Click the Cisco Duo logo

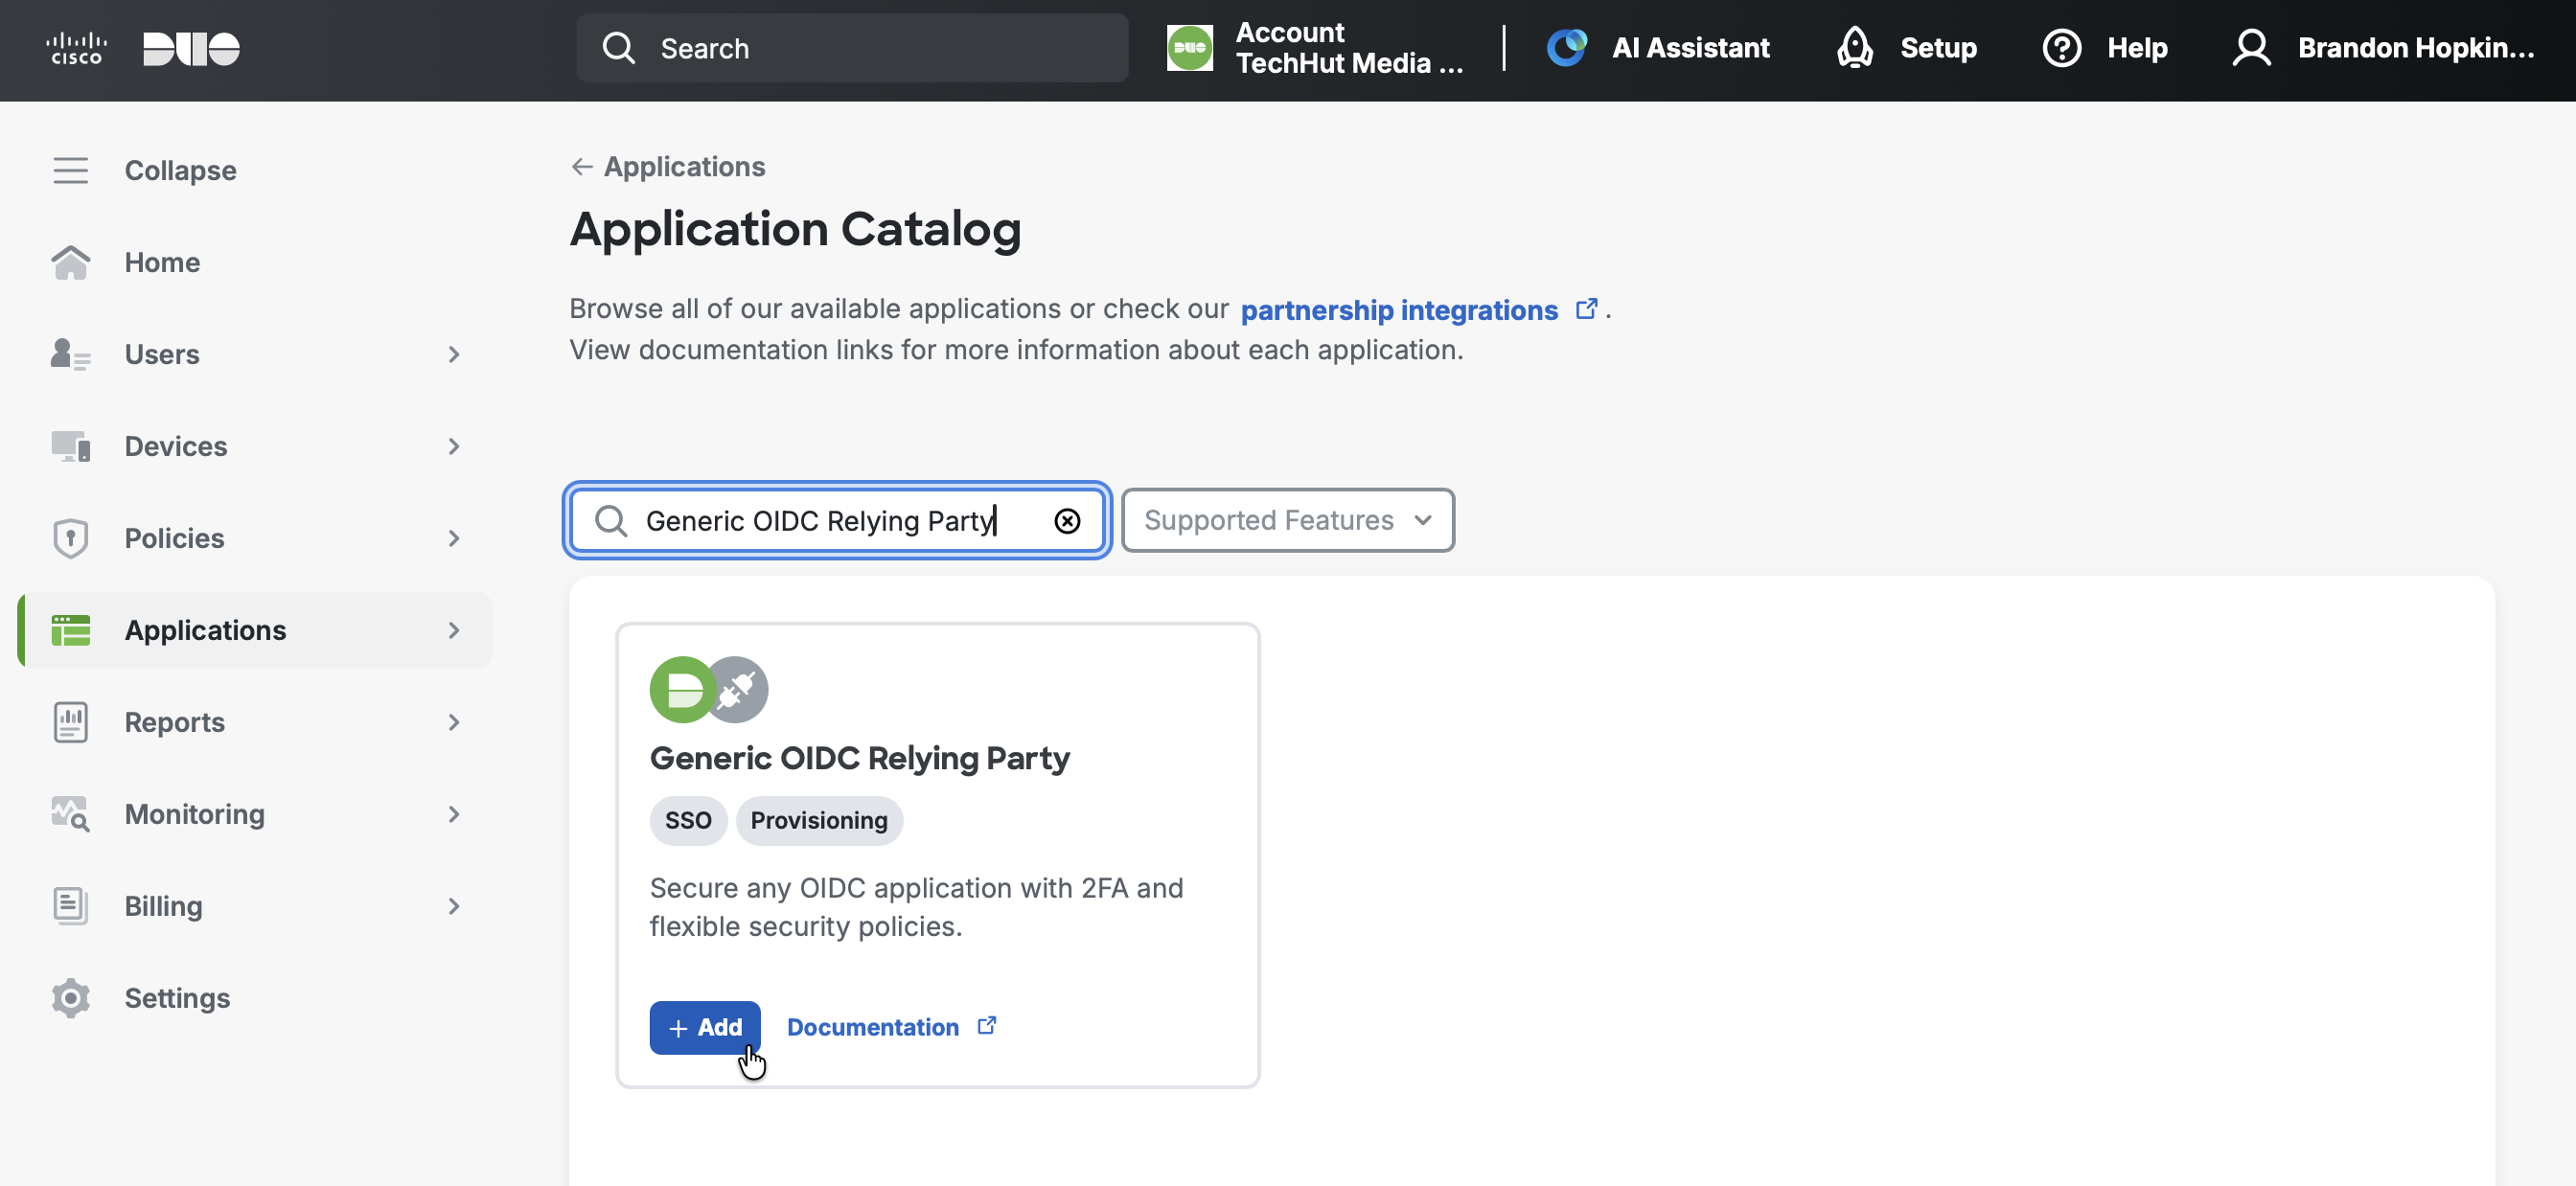point(140,48)
